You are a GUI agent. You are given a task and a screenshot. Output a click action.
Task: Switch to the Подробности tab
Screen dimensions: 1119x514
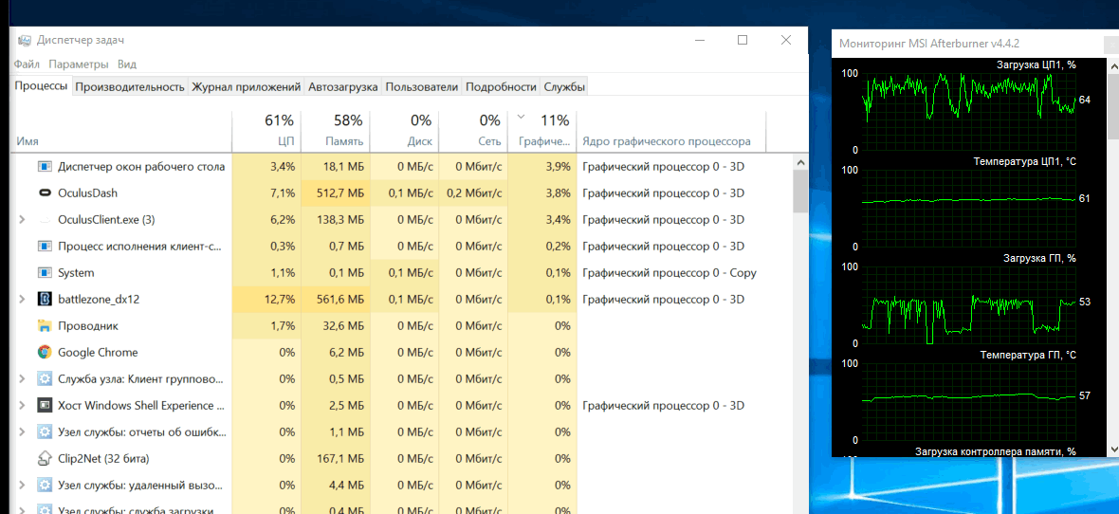tap(501, 87)
